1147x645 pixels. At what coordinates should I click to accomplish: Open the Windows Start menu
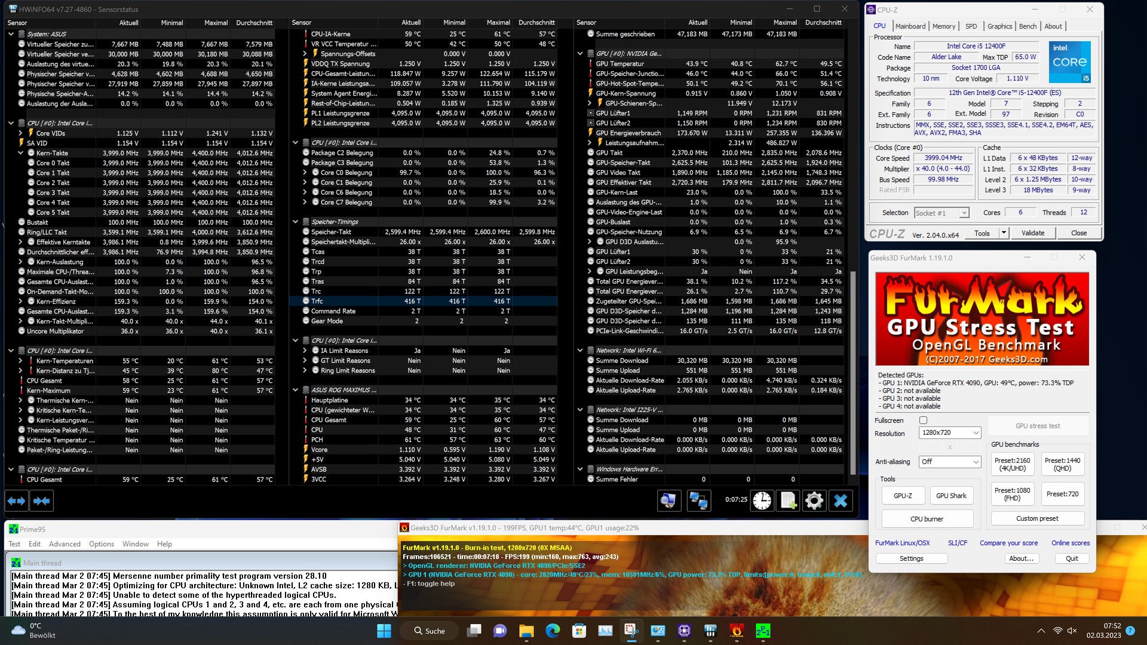click(384, 631)
